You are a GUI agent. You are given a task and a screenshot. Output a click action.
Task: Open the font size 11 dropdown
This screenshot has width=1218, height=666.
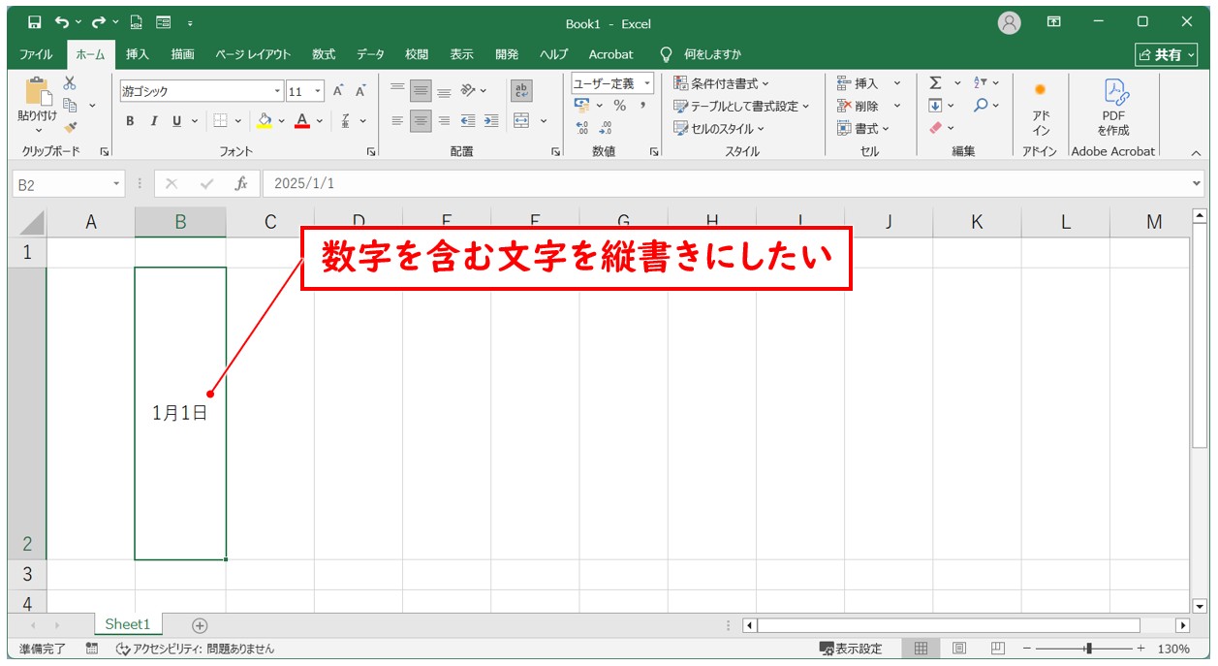click(x=319, y=91)
